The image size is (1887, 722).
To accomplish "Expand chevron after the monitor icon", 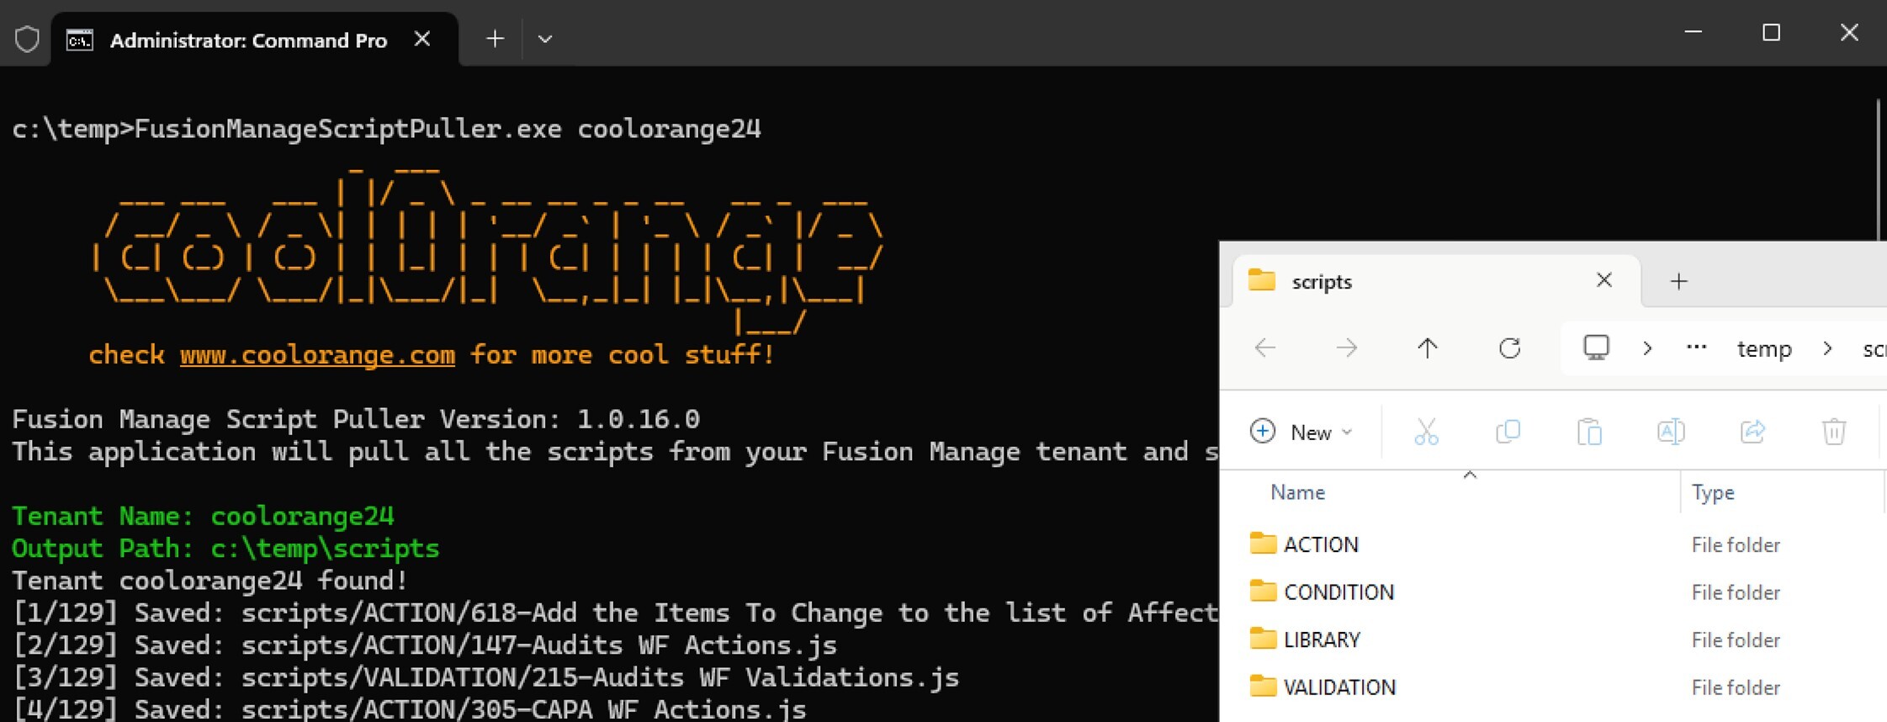I will tap(1647, 348).
